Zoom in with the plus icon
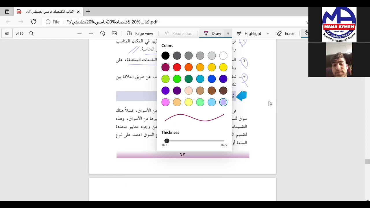The image size is (370, 208). click(x=91, y=34)
